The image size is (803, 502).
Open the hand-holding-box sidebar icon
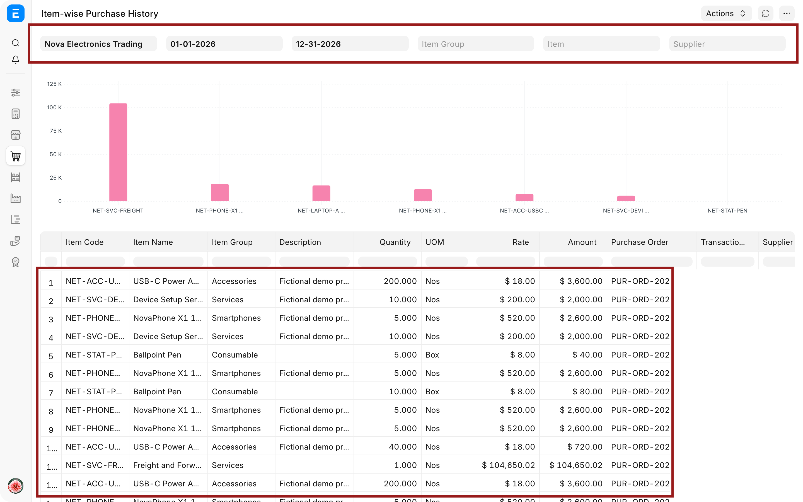(15, 241)
